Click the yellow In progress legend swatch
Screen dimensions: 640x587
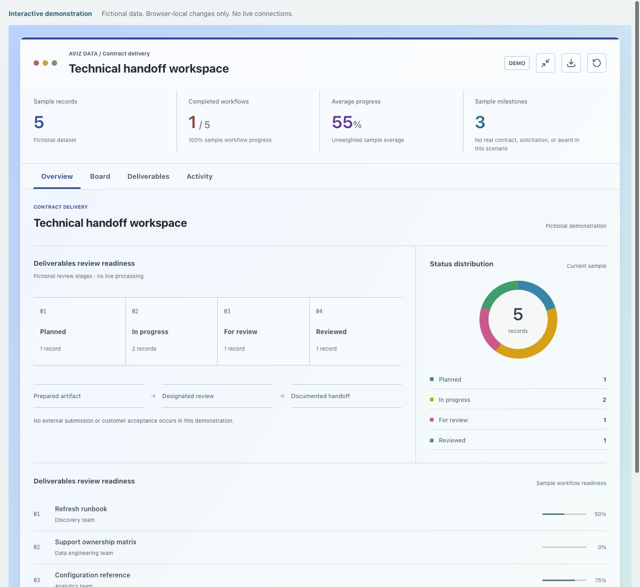(x=431, y=400)
